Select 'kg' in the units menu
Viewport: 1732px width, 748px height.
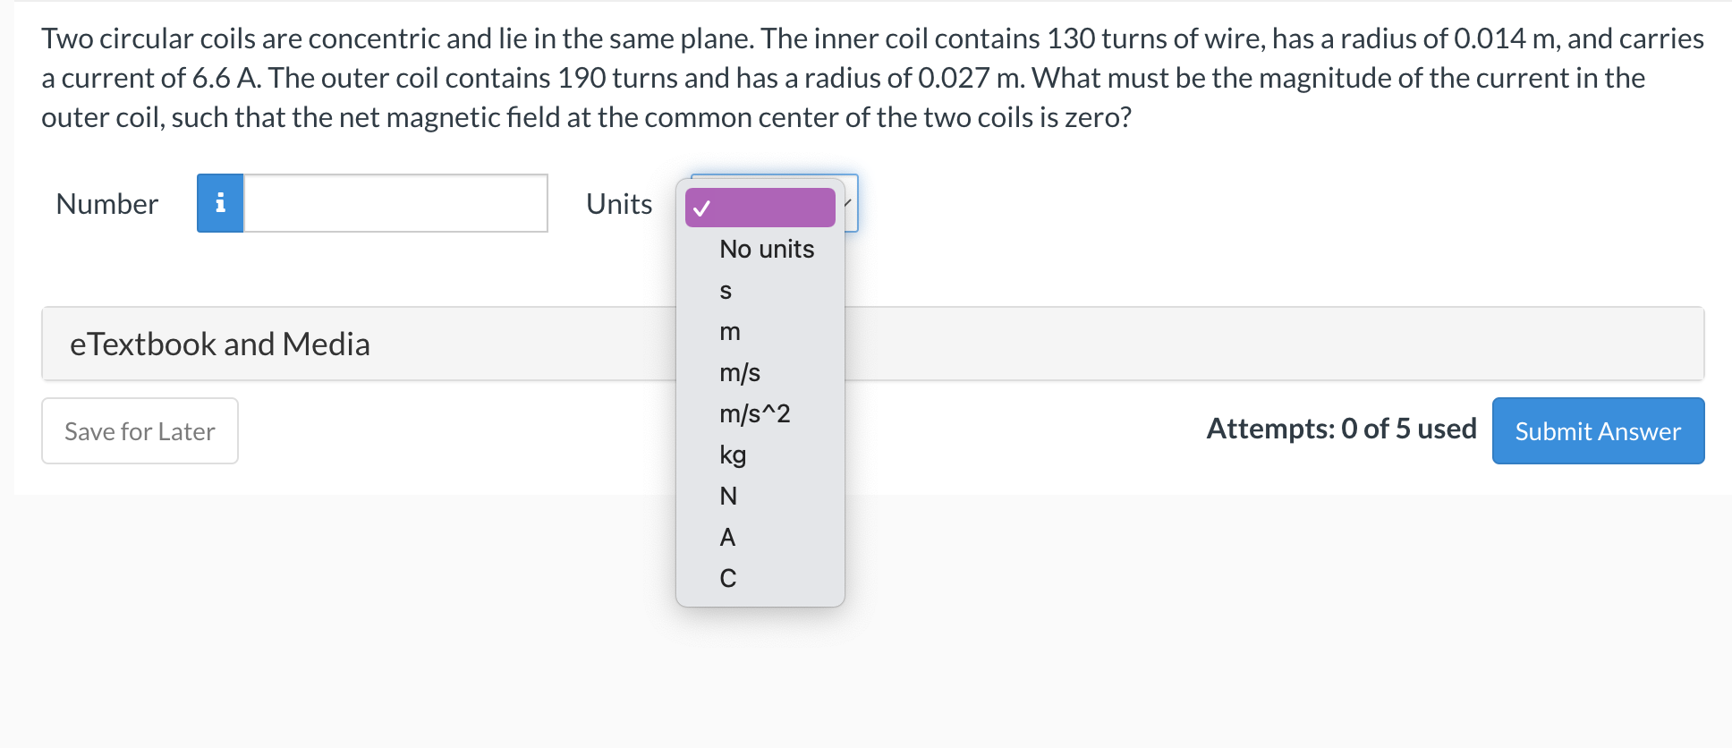pos(733,455)
